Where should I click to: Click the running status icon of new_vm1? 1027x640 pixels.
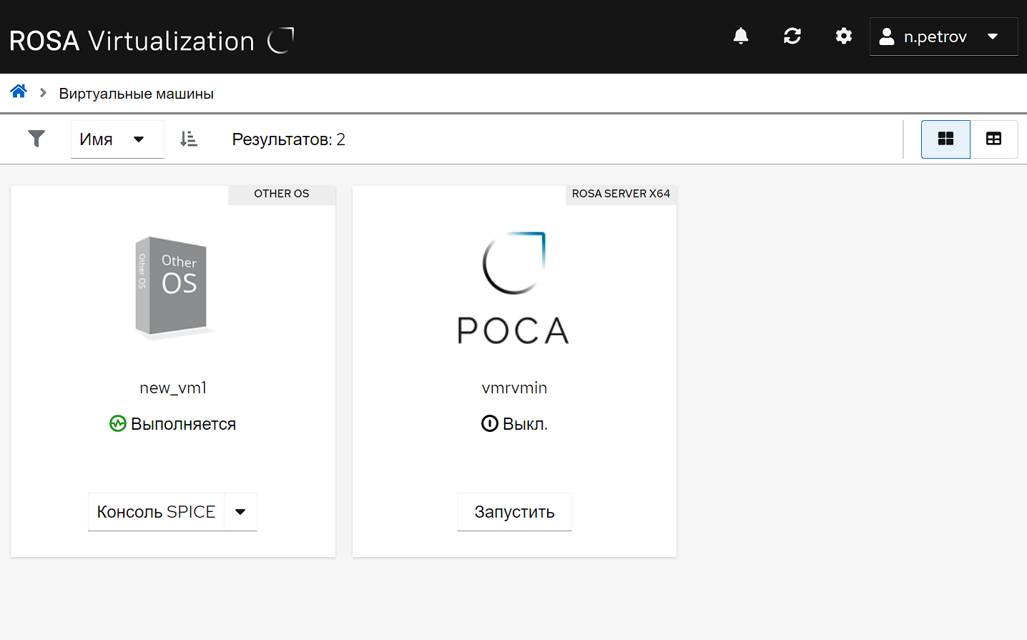click(117, 424)
